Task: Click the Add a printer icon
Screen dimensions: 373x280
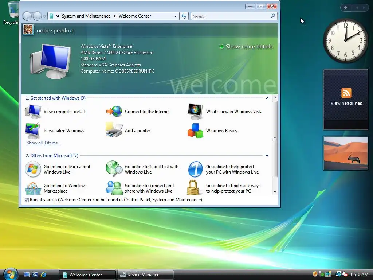Action: click(114, 130)
